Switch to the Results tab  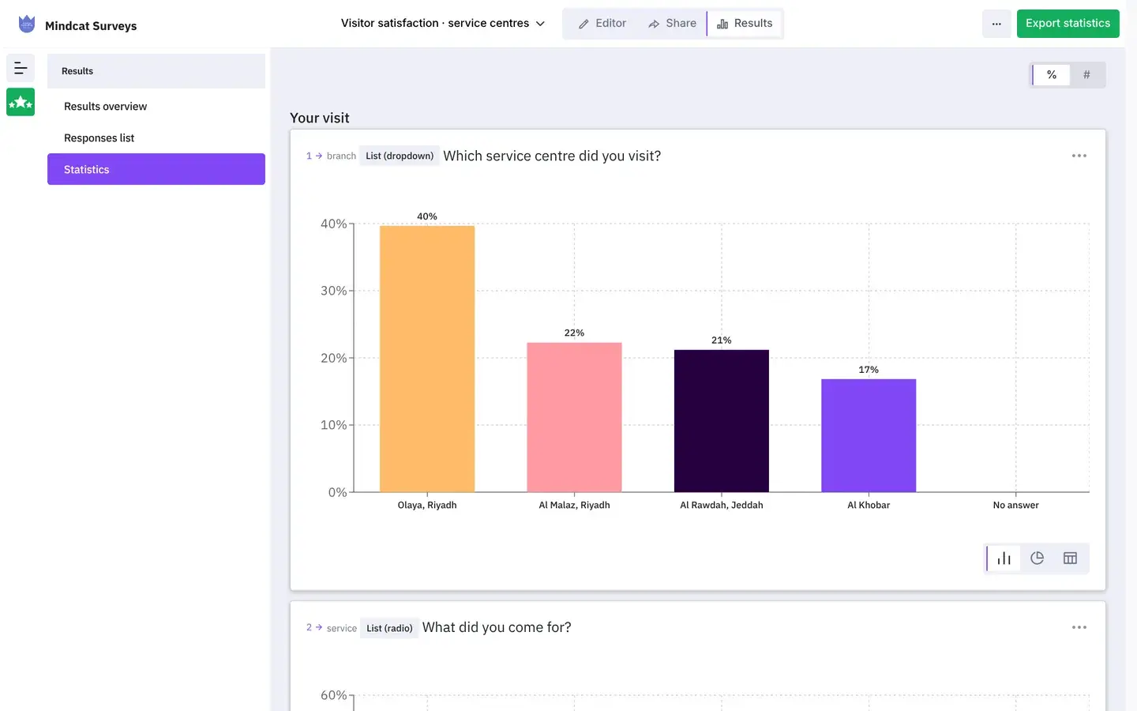click(x=745, y=24)
